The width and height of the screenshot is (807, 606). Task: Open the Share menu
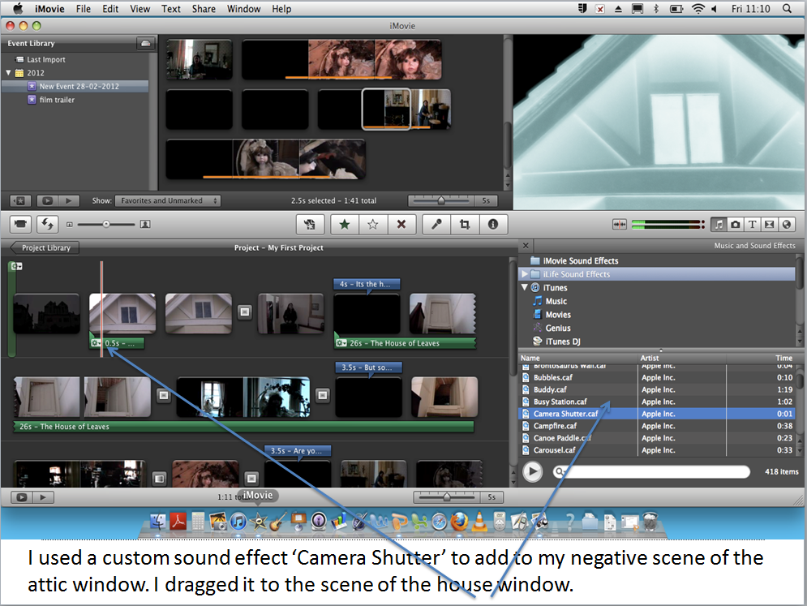[204, 9]
